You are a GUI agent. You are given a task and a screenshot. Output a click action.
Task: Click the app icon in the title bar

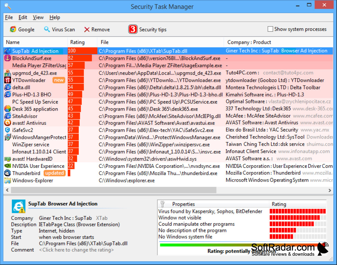click(x=8, y=6)
